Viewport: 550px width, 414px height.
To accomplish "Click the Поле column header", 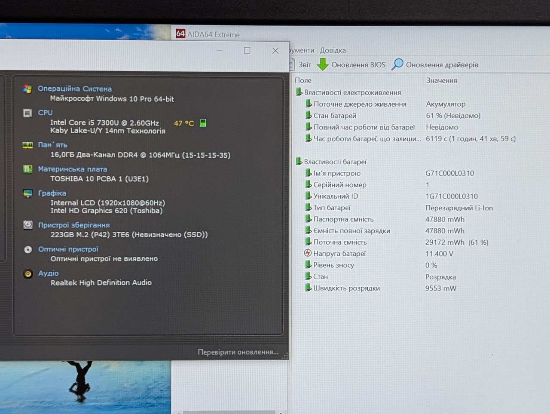I will pos(303,80).
